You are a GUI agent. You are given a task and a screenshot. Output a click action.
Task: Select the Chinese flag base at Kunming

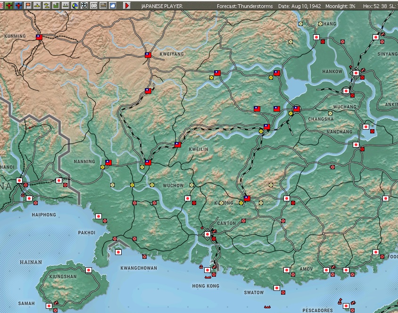pyautogui.click(x=39, y=37)
